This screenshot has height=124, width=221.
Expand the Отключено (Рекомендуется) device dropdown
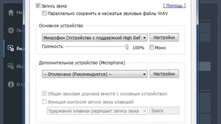click(x=95, y=74)
